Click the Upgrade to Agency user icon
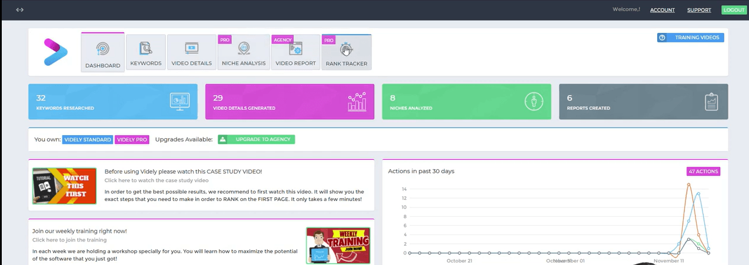This screenshot has width=749, height=265. point(223,139)
